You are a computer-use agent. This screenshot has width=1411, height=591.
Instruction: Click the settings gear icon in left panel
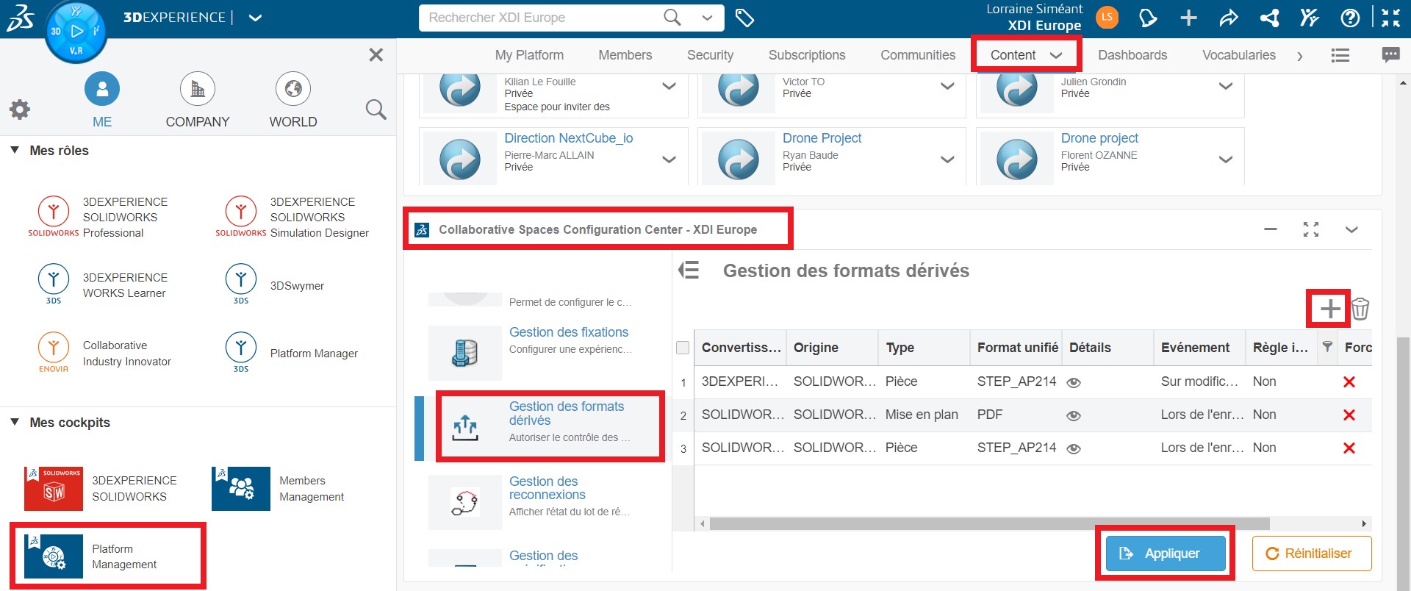[20, 110]
